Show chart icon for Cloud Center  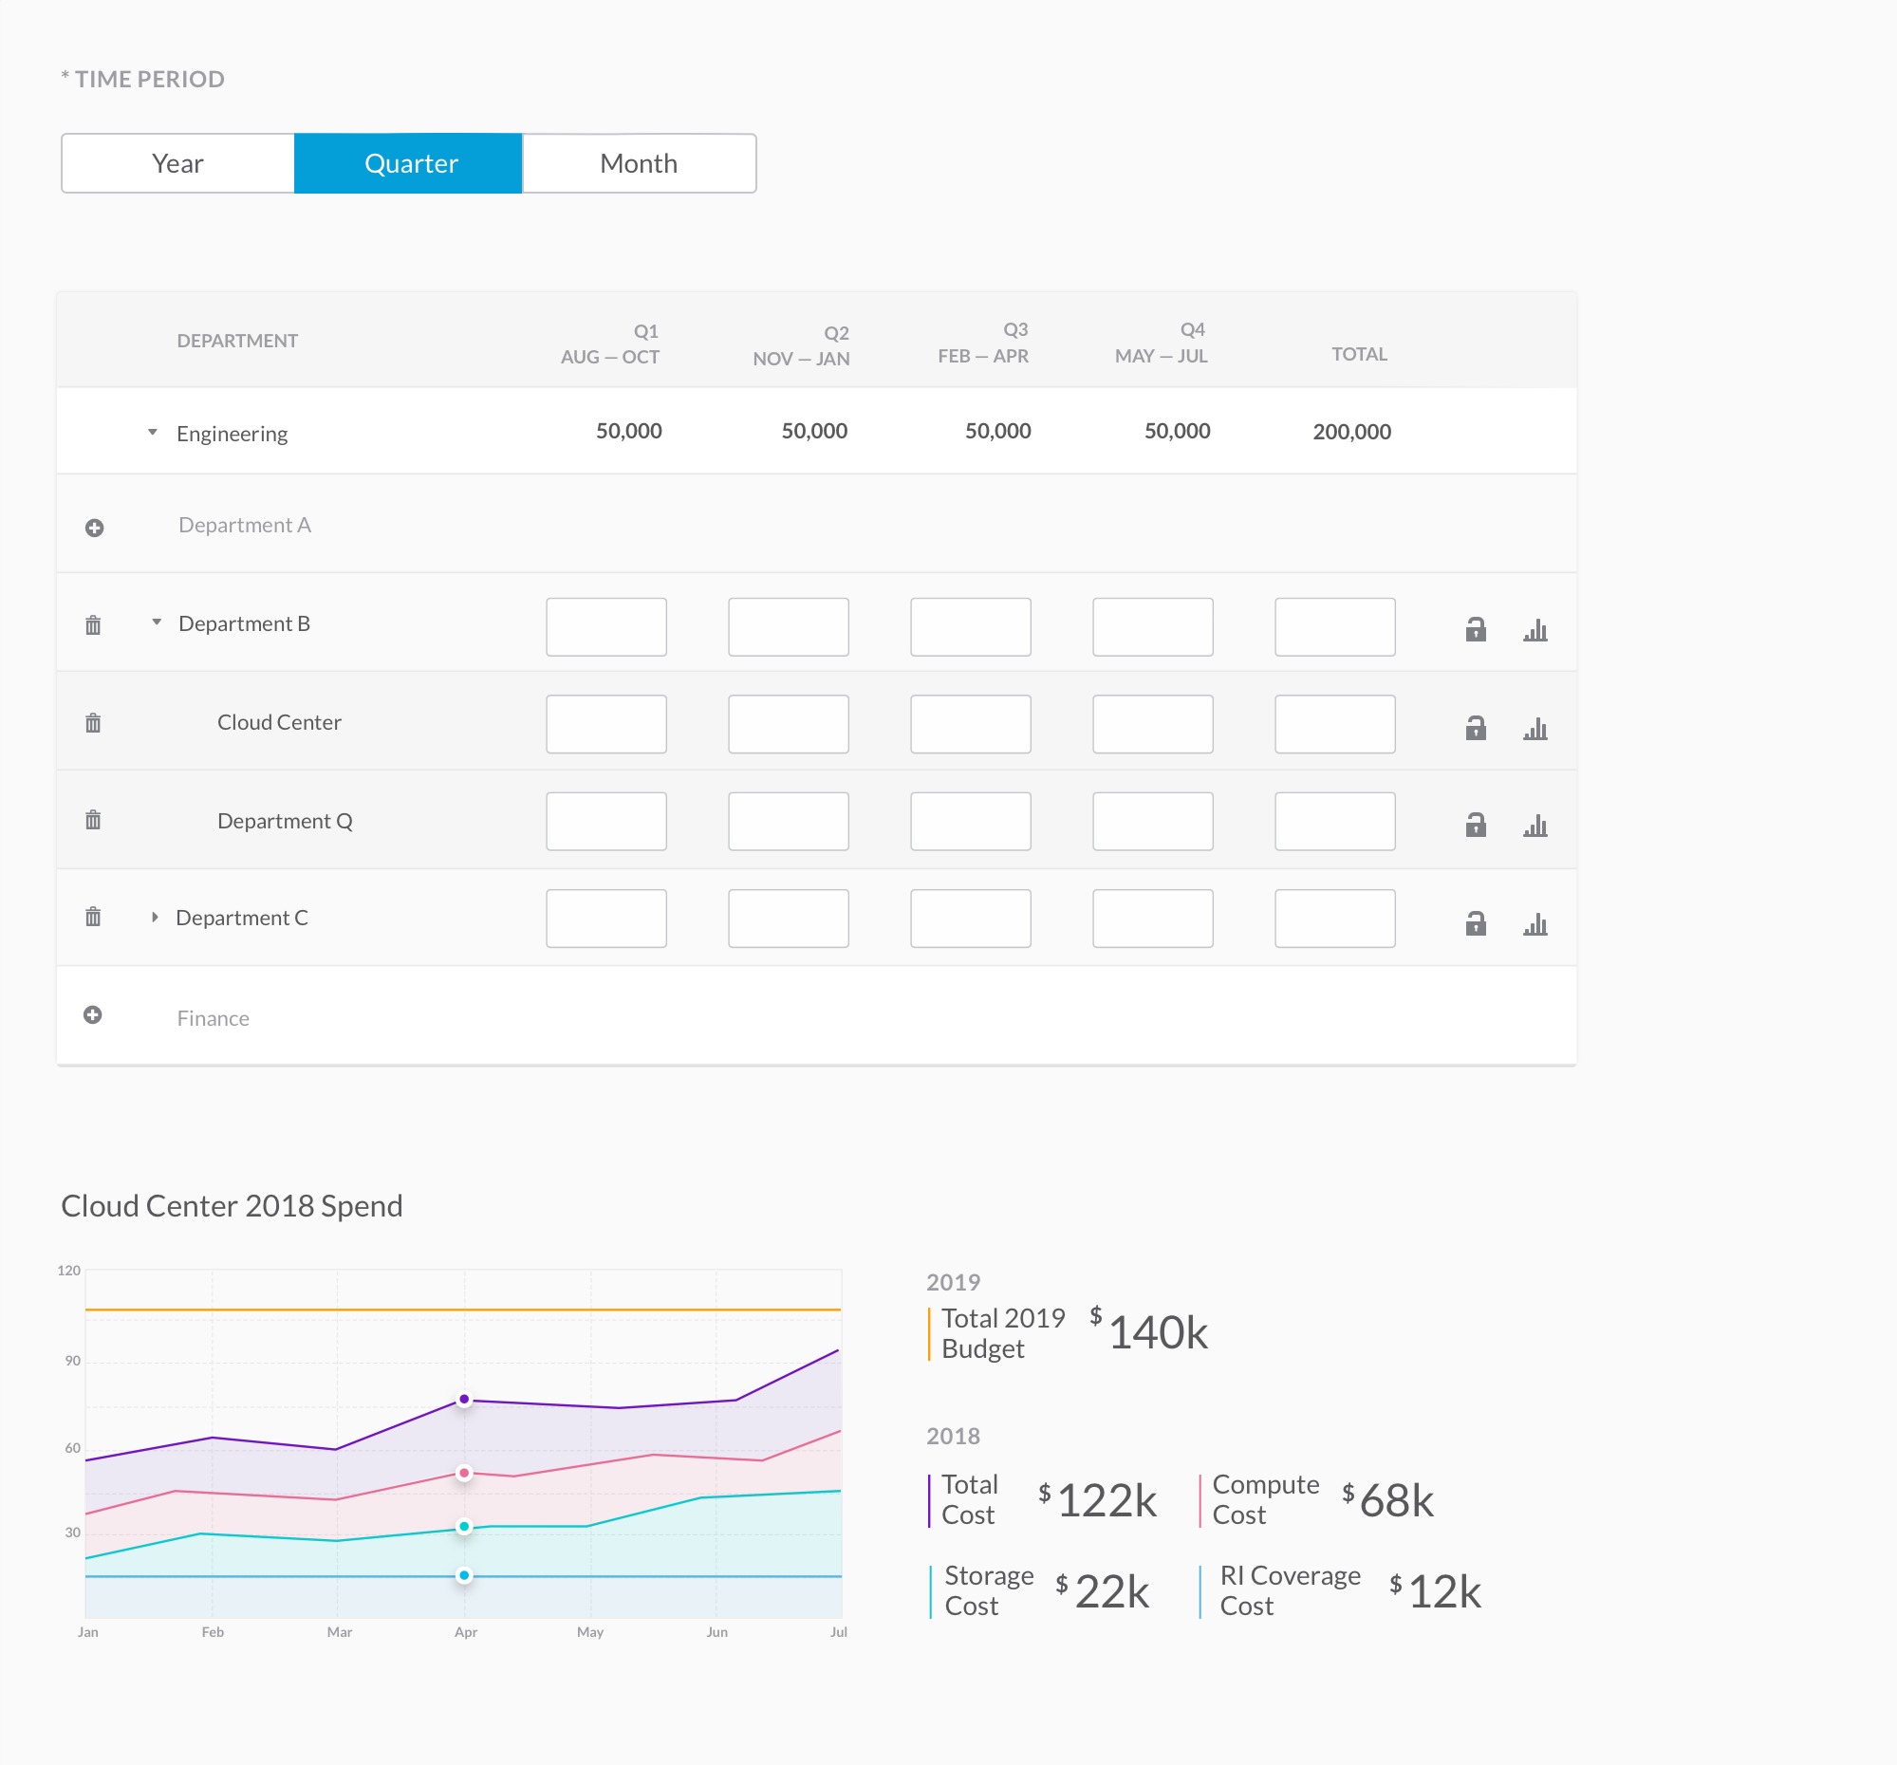coord(1534,729)
